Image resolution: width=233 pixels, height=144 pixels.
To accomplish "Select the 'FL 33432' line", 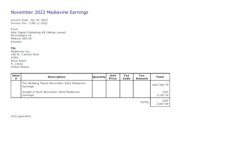I will click(17, 64).
